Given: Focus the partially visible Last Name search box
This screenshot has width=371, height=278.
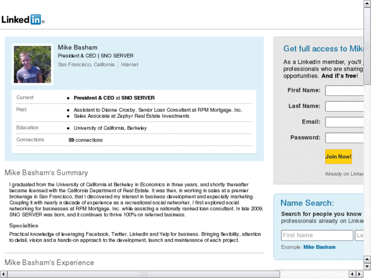Looking at the screenshot, I should (359, 236).
